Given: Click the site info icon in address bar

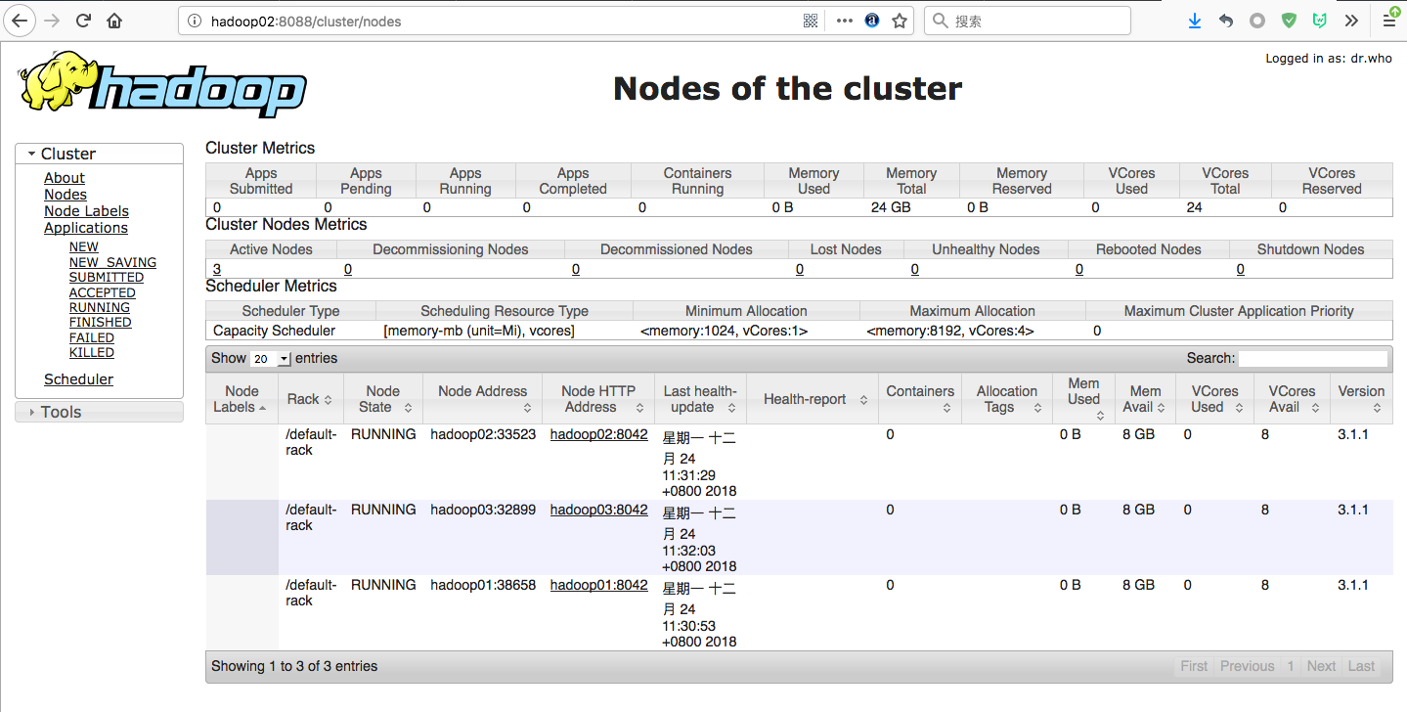Looking at the screenshot, I should point(194,21).
